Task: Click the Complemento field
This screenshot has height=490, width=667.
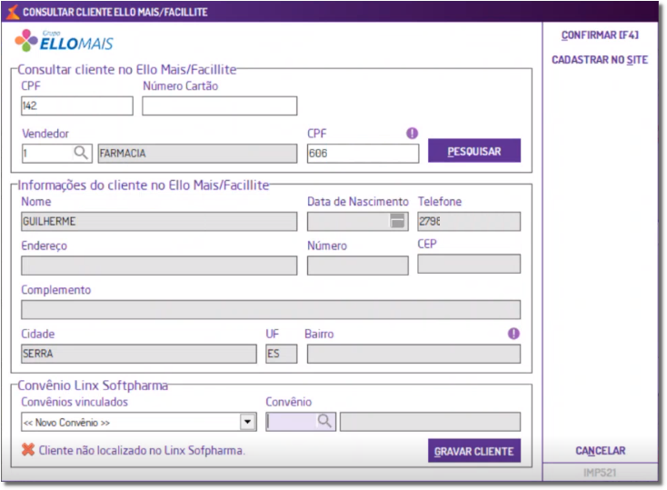Action: click(x=271, y=309)
